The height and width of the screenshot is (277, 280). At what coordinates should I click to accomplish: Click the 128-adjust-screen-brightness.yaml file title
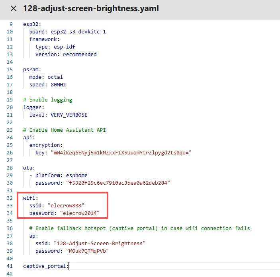pos(91,8)
